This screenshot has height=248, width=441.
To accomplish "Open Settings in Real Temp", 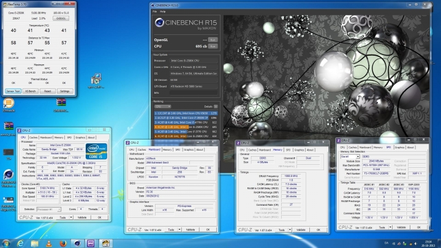I will click(64, 91).
